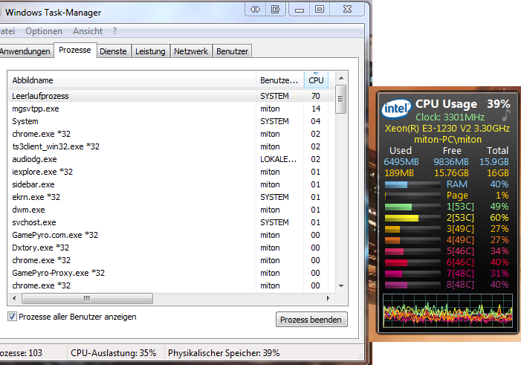
Task: Click the Prozess beenden button
Action: pyautogui.click(x=311, y=320)
